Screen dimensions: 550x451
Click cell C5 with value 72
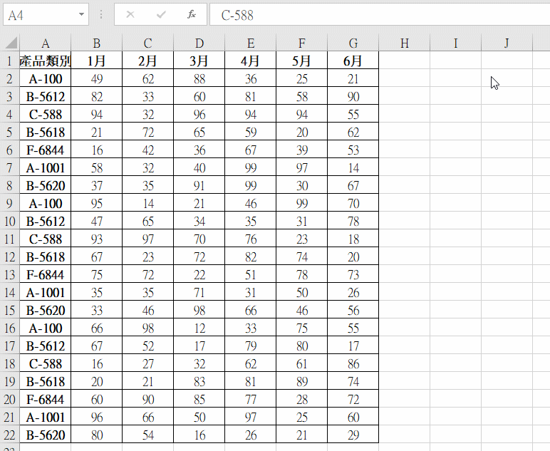pos(147,132)
